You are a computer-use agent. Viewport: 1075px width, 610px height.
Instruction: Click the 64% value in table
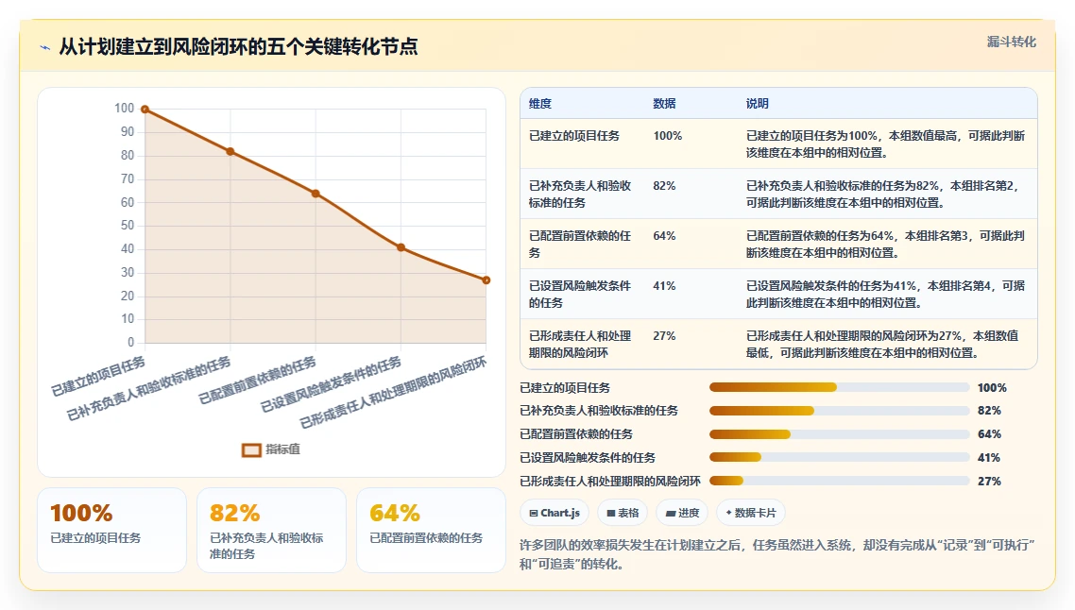click(664, 236)
